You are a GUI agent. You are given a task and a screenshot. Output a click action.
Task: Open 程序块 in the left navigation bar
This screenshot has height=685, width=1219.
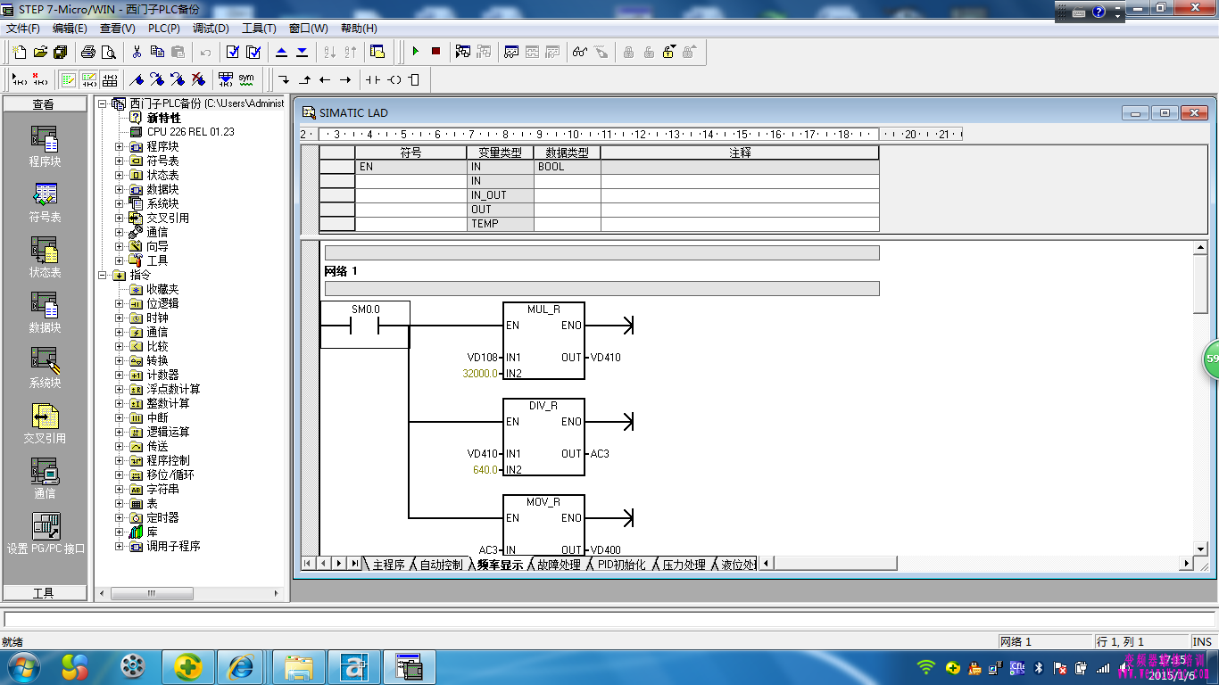click(45, 147)
